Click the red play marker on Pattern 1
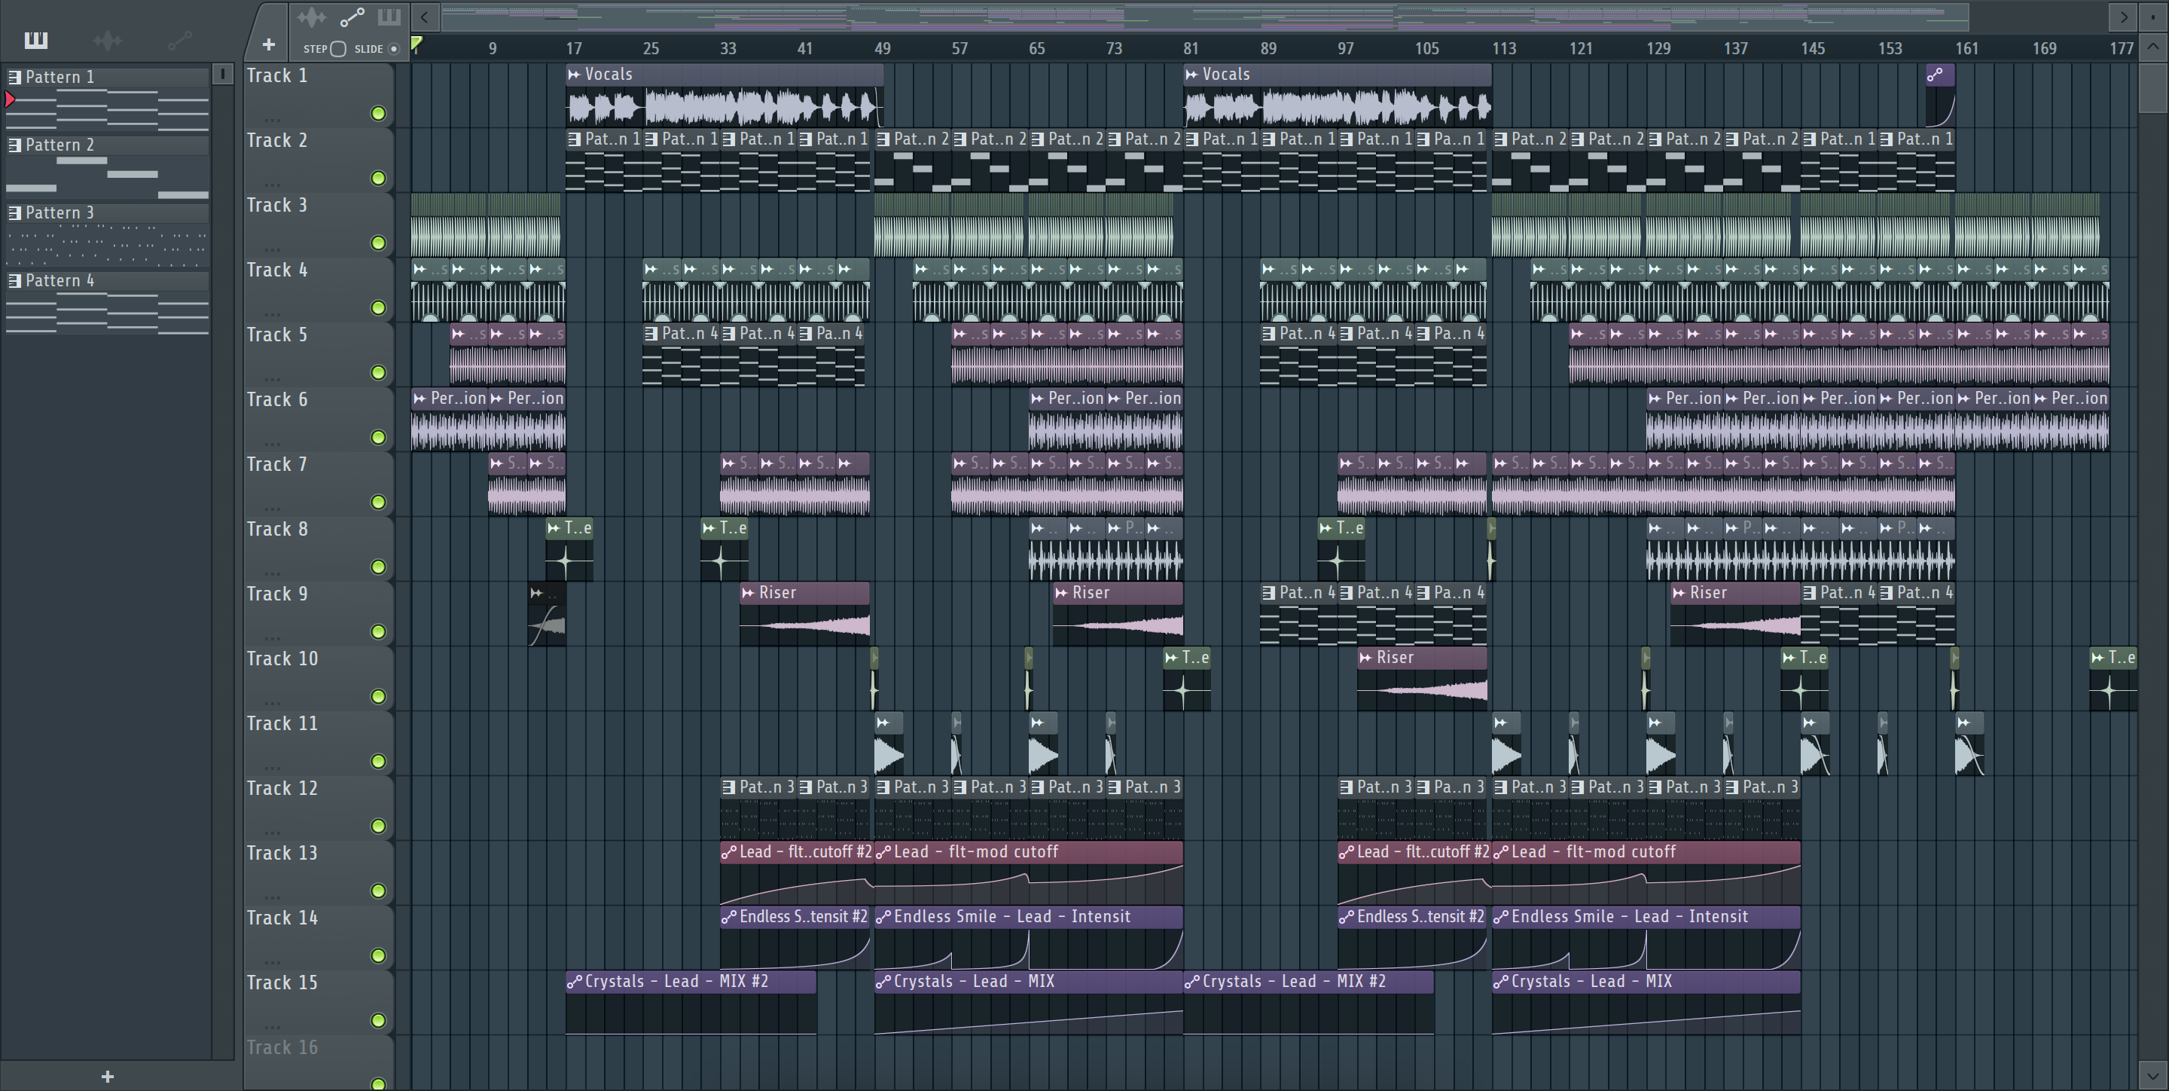 pos(9,99)
